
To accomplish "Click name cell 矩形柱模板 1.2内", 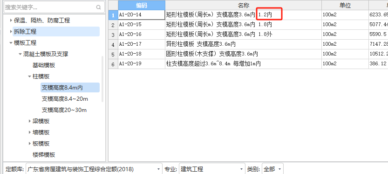I will click(x=244, y=15).
